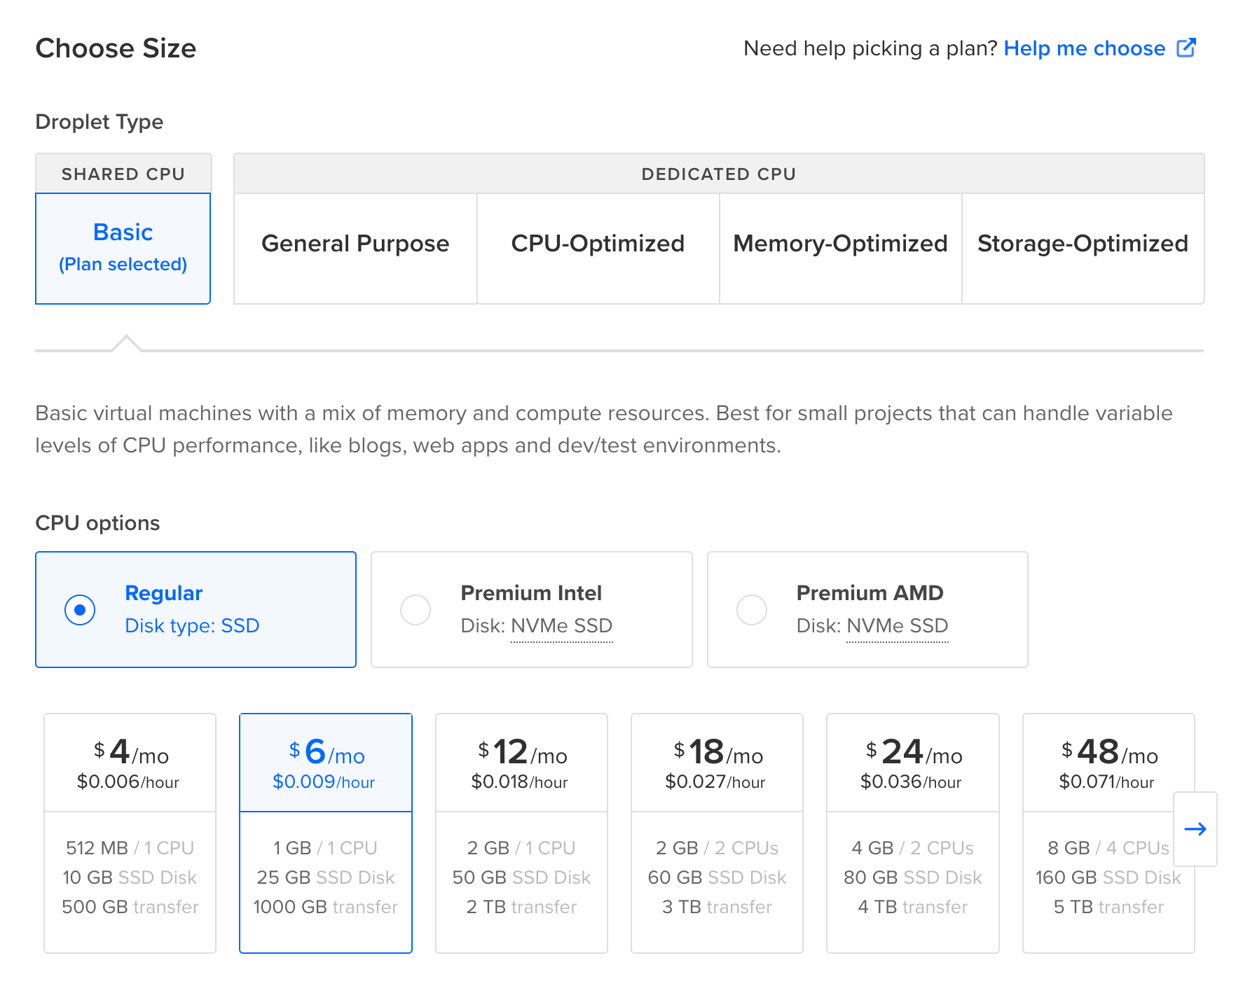Choose the CPU-Optimized droplet type
1243x993 pixels.
click(598, 249)
